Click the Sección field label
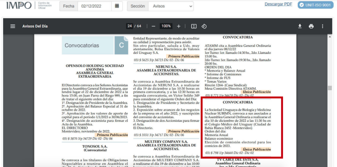 pos(138,6)
